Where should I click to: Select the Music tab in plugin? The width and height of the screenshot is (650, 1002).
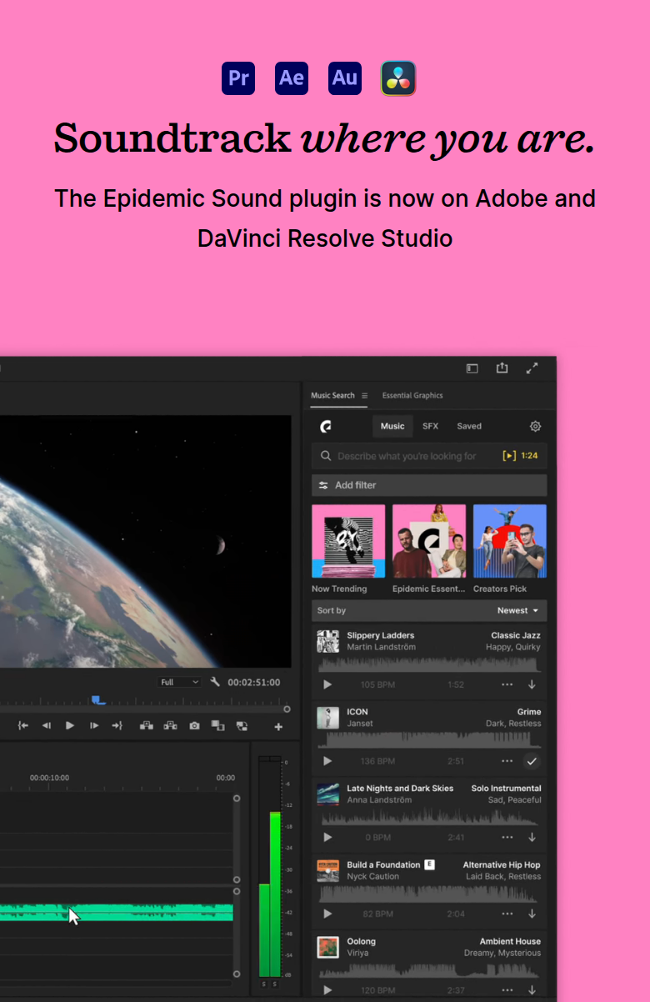click(x=392, y=426)
